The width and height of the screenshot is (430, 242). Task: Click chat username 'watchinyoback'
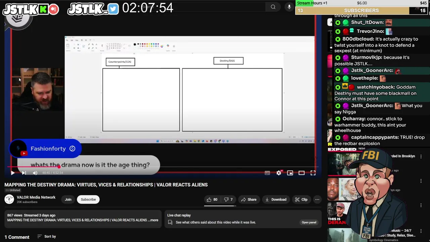(376, 87)
